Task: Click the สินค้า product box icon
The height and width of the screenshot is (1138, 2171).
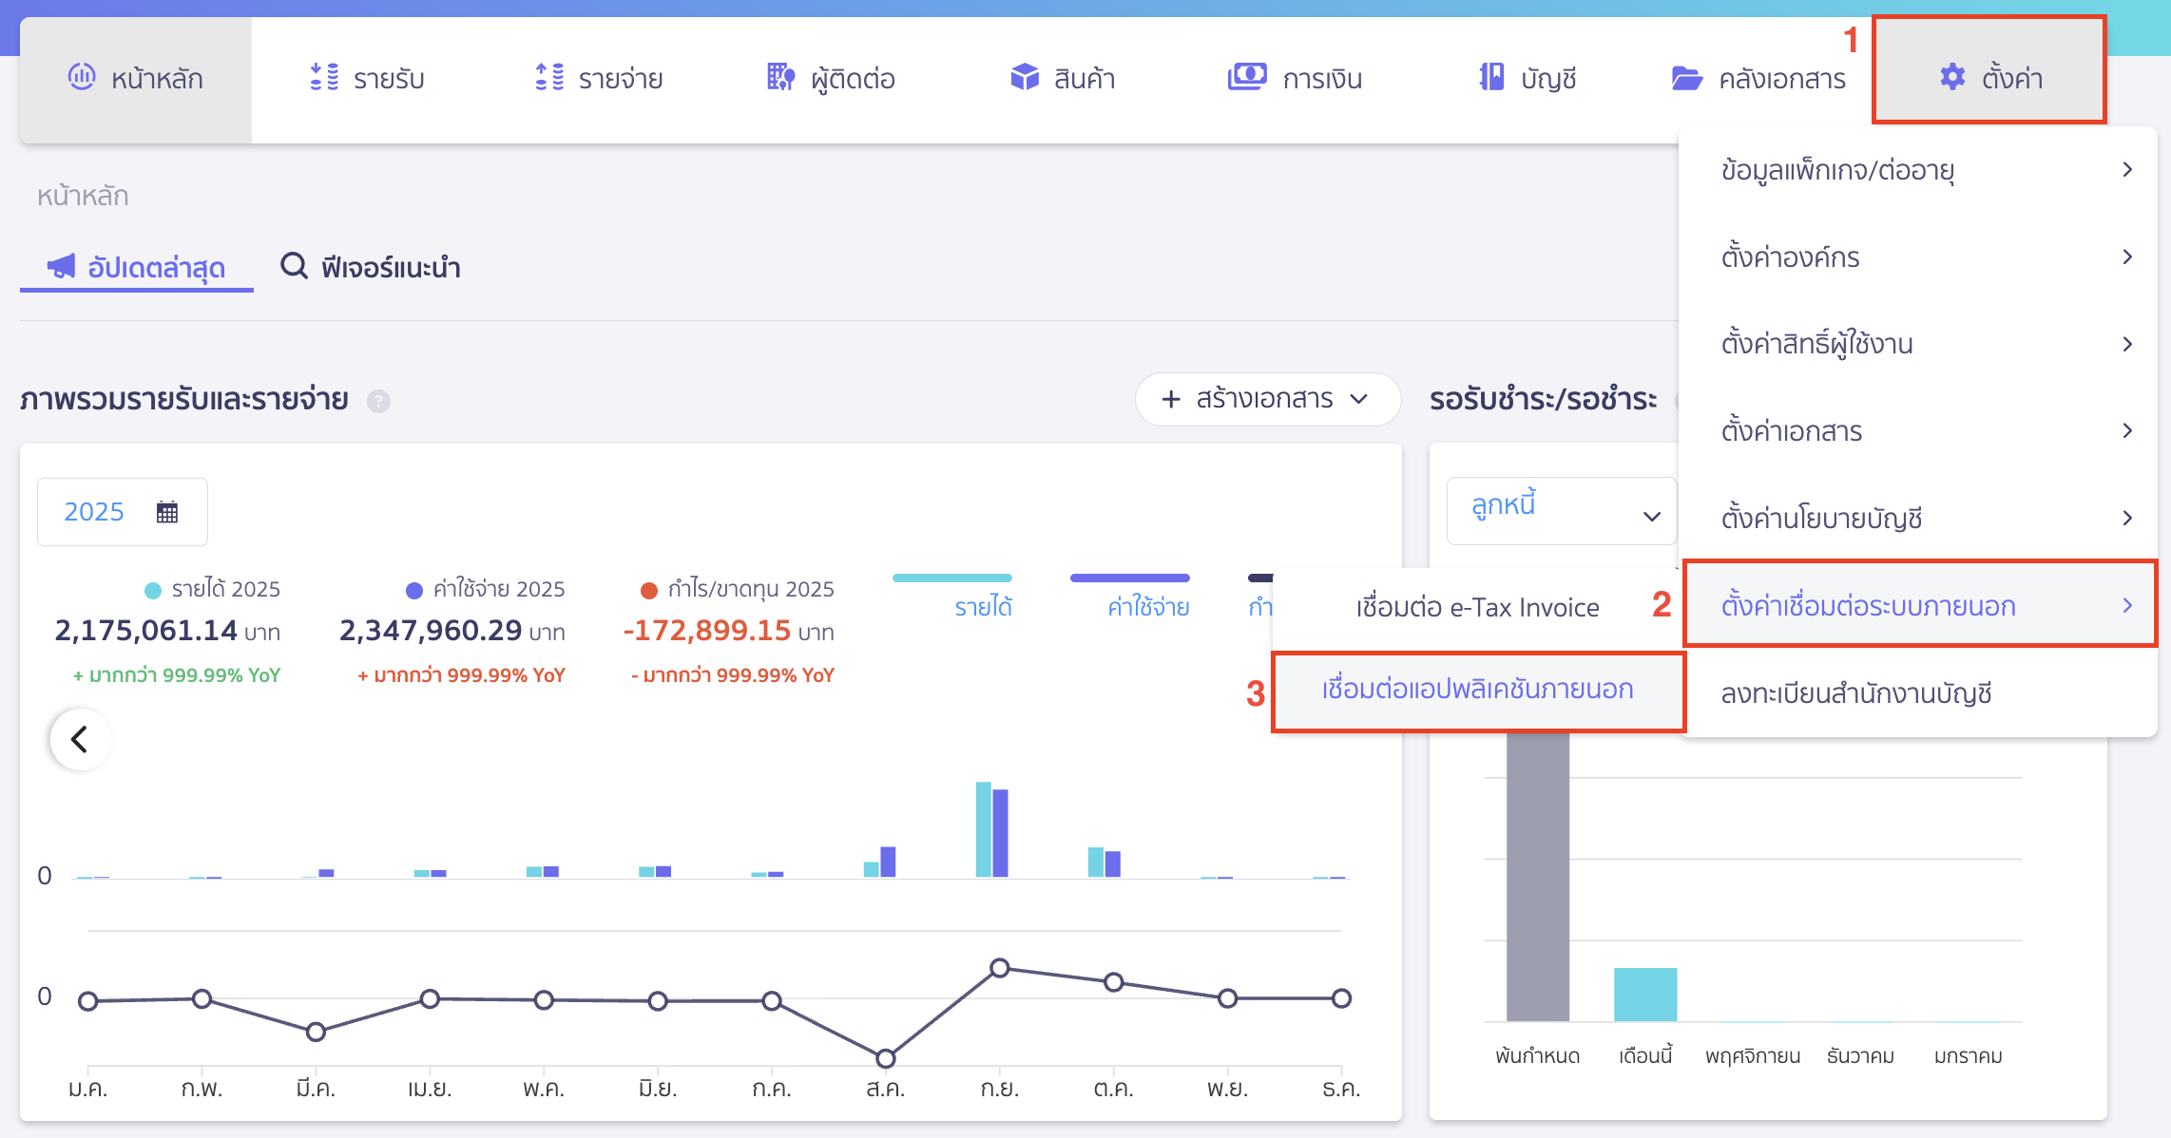Action: [1025, 76]
